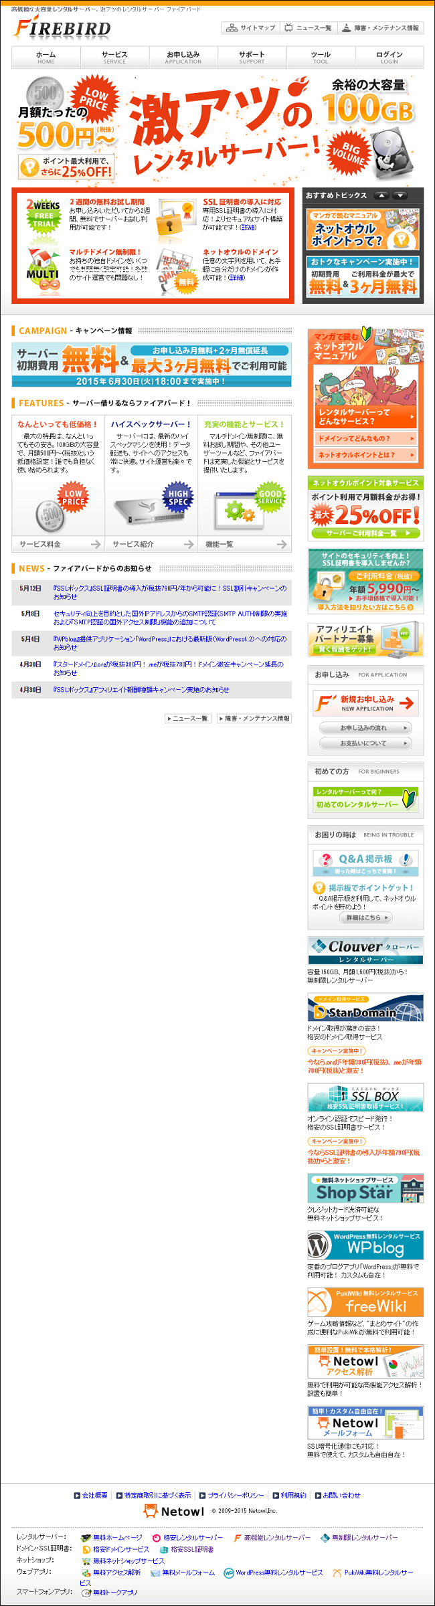Screen dimensions: 435x1606
Task: Open ニュース一覧 in top header
Action: pyautogui.click(x=308, y=28)
